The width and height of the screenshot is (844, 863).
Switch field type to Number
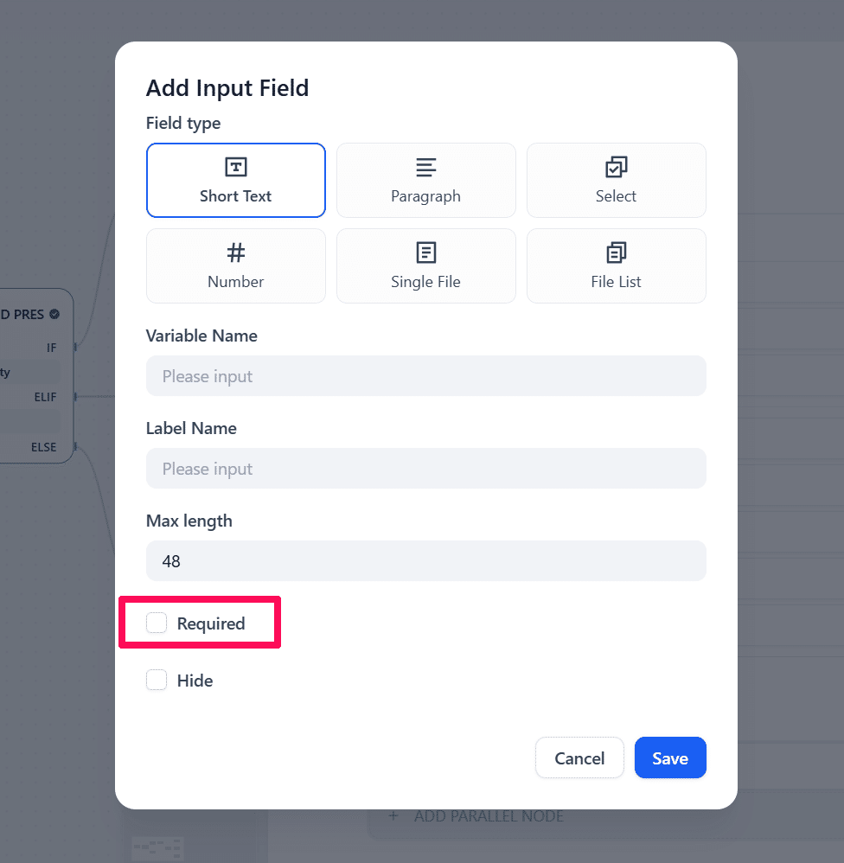pos(235,265)
